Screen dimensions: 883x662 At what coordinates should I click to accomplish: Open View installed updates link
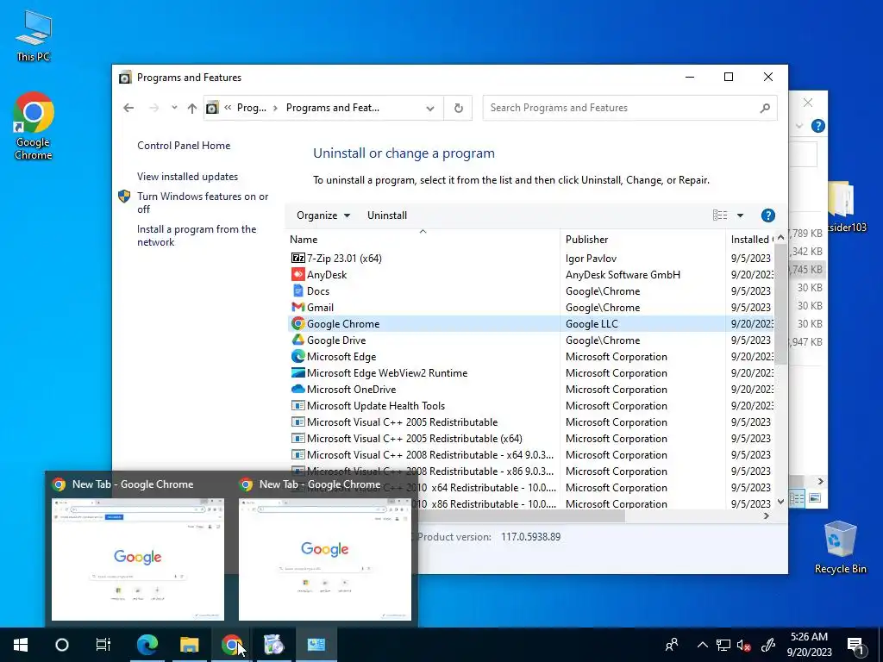[187, 176]
